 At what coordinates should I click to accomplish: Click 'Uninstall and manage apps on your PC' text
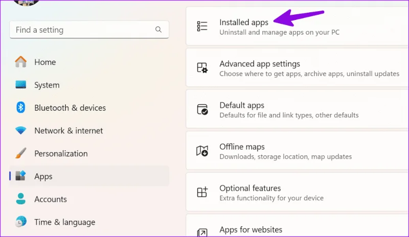click(x=279, y=32)
